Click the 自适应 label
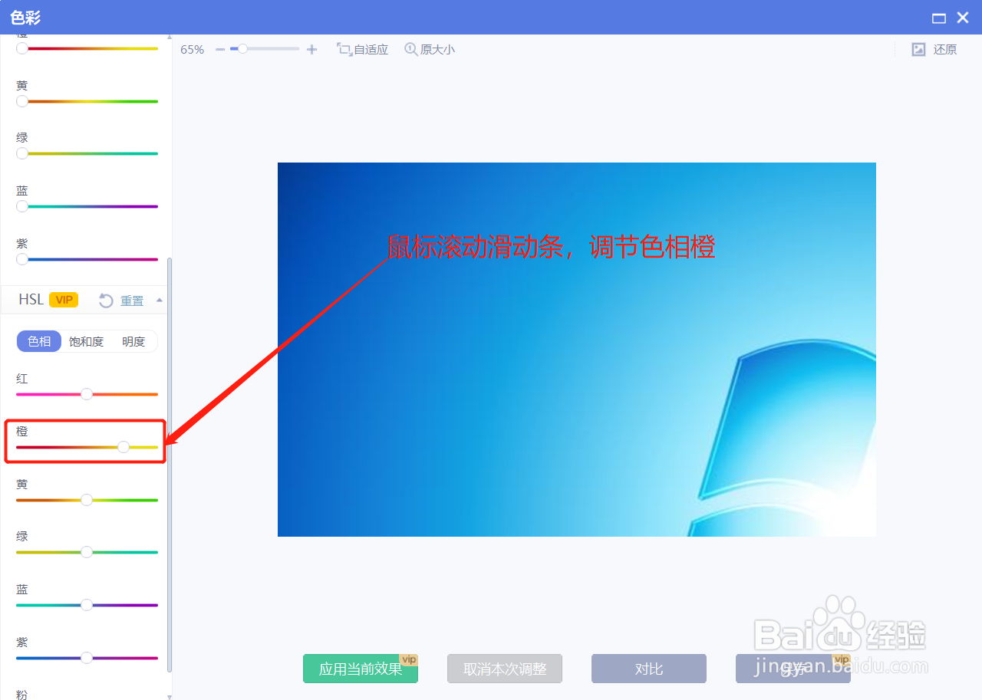Viewport: 982px width, 700px height. point(371,50)
